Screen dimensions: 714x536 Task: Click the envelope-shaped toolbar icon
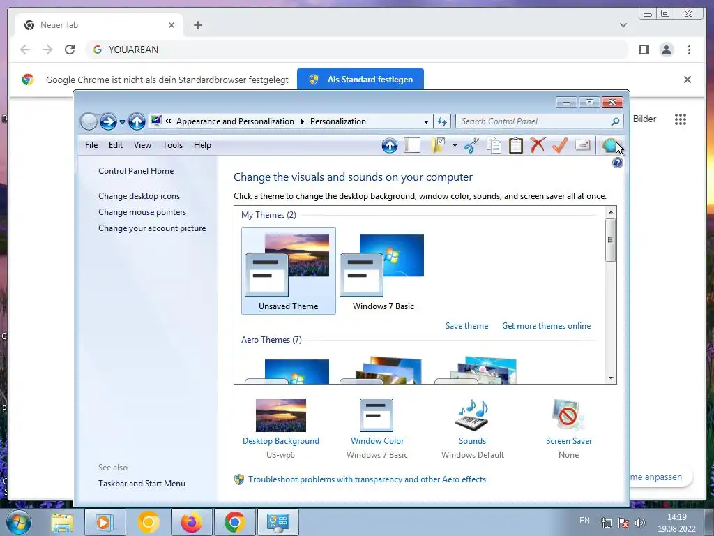582,145
